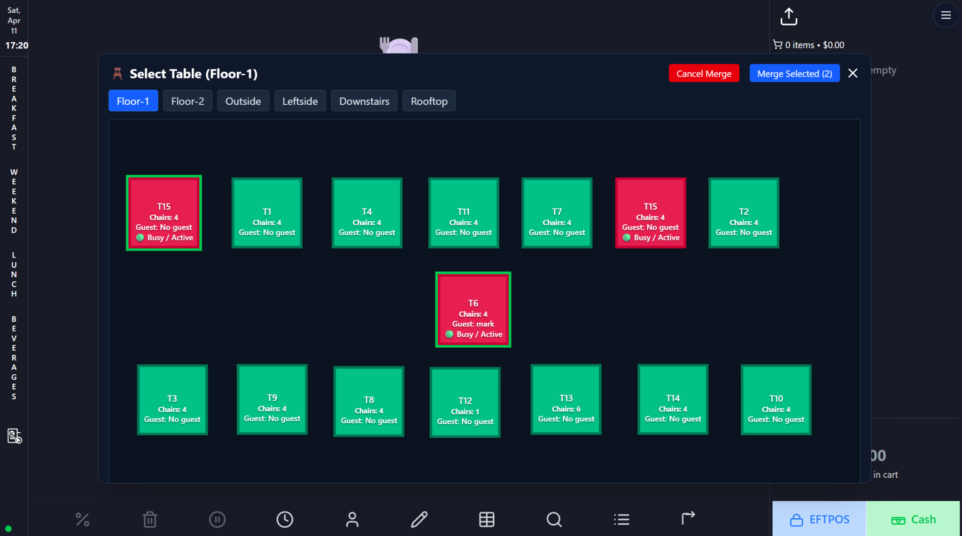Open the customer person icon
The width and height of the screenshot is (962, 536).
click(x=352, y=519)
